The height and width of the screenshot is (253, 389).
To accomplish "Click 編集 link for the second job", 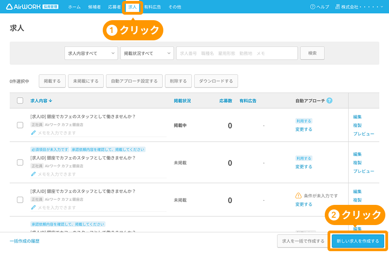I will tap(357, 154).
